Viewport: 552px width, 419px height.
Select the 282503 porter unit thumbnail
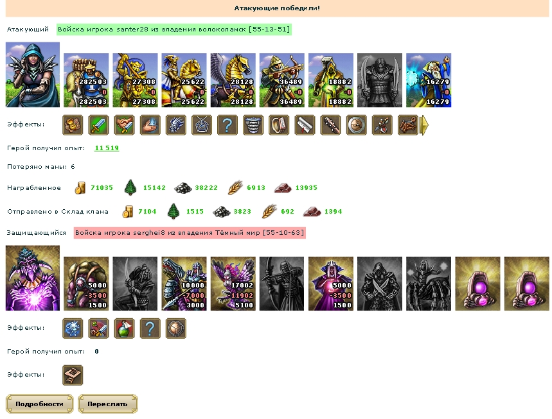click(x=86, y=80)
